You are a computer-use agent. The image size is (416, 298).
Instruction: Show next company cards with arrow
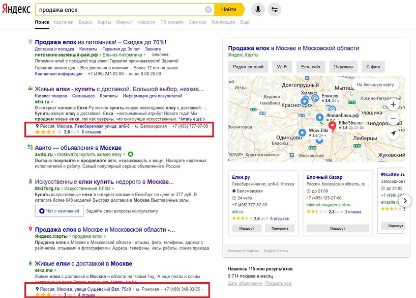click(x=405, y=201)
